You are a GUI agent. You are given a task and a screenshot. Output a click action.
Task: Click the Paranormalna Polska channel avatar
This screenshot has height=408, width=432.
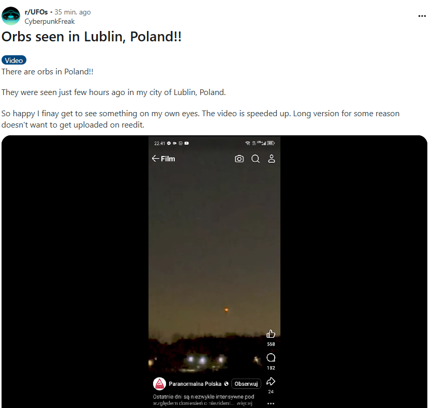(x=159, y=384)
